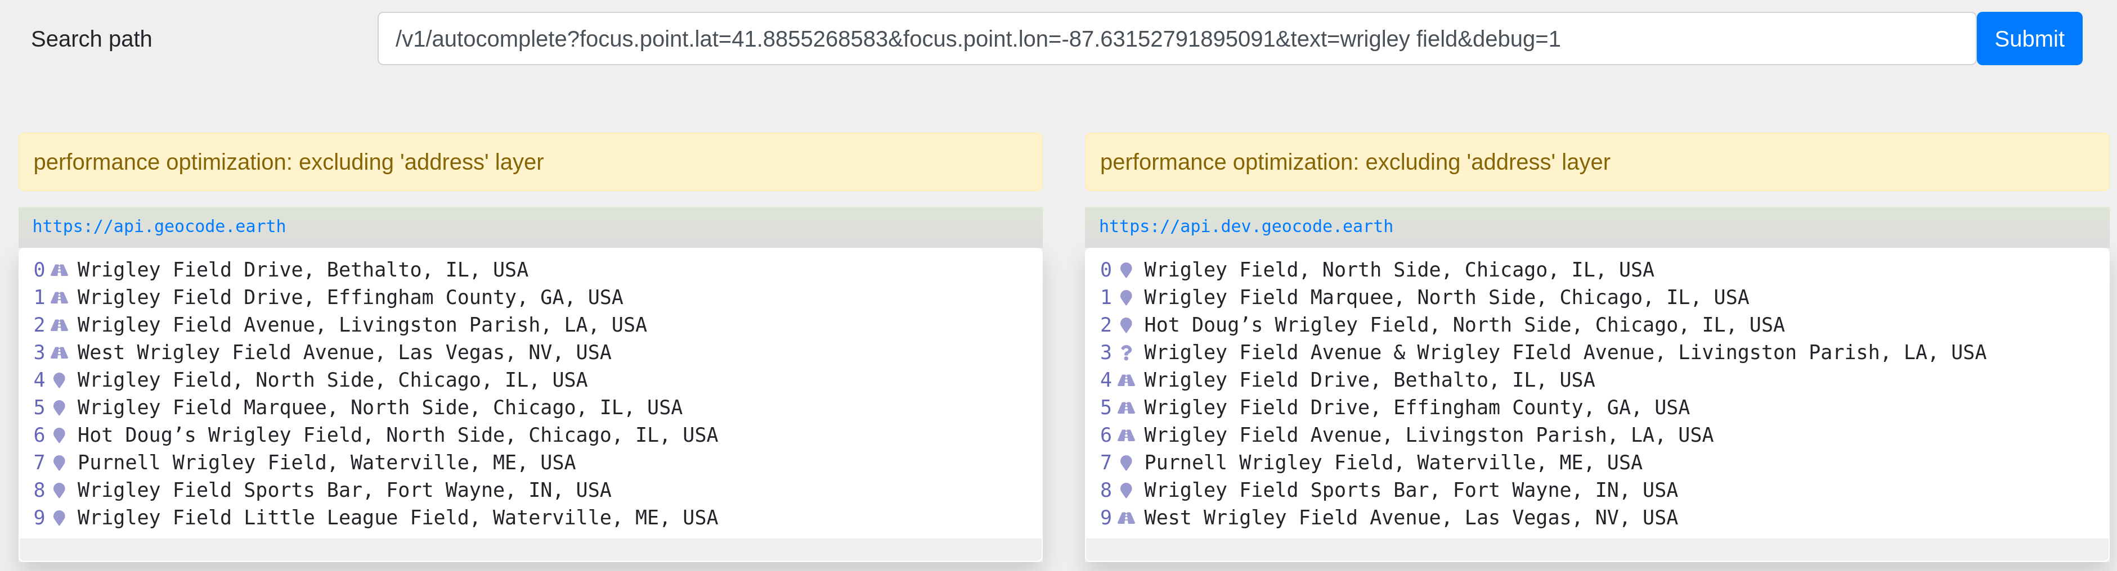Click the right performance optimization warning banner

point(1596,162)
